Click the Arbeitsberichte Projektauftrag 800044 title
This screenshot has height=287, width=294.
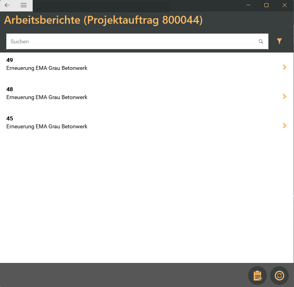tap(103, 20)
